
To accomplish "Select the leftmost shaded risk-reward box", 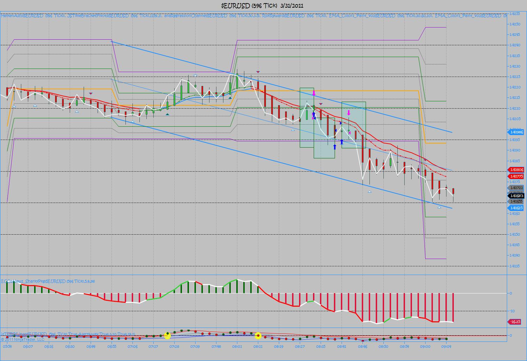I will coord(307,117).
